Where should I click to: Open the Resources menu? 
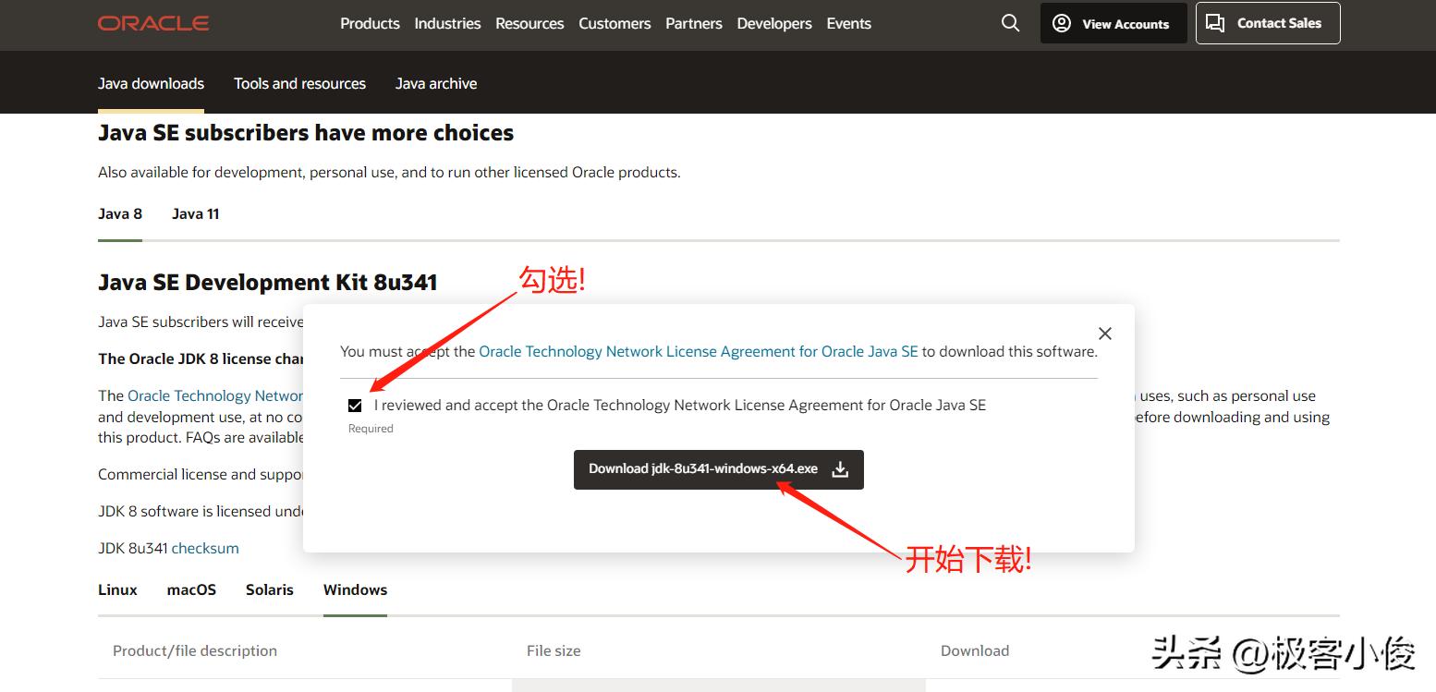click(529, 23)
